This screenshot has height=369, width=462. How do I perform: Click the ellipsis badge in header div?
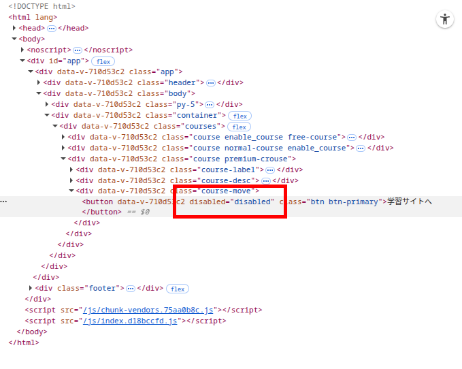211,83
